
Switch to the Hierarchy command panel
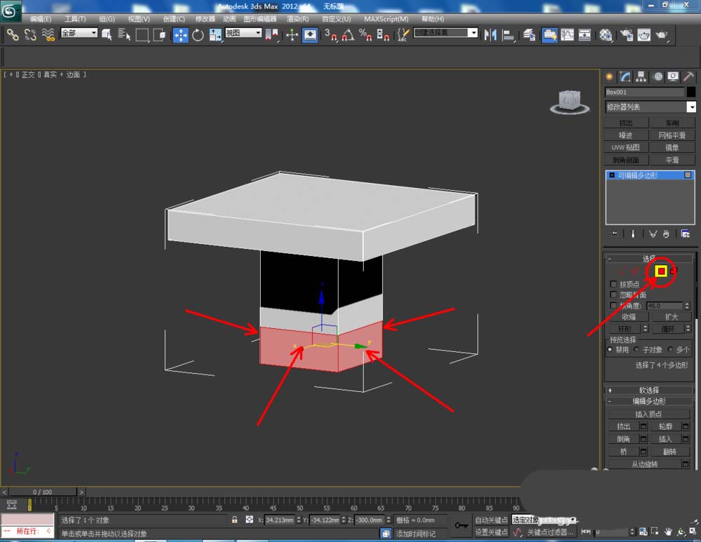click(641, 76)
